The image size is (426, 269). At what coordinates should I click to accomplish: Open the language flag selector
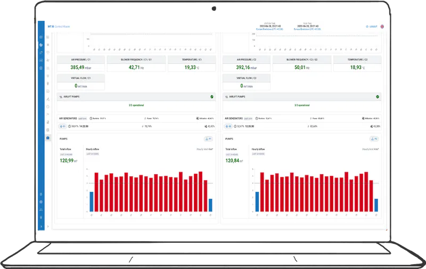[x=382, y=26]
